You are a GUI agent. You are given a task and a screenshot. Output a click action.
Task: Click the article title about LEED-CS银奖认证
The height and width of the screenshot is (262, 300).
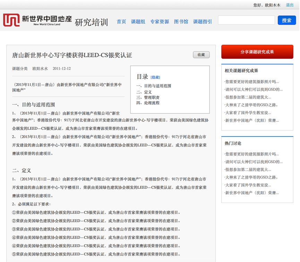pos(72,55)
